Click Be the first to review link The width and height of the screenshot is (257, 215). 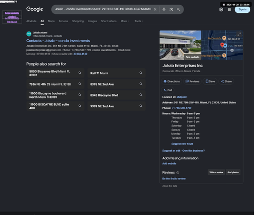coord(174,179)
